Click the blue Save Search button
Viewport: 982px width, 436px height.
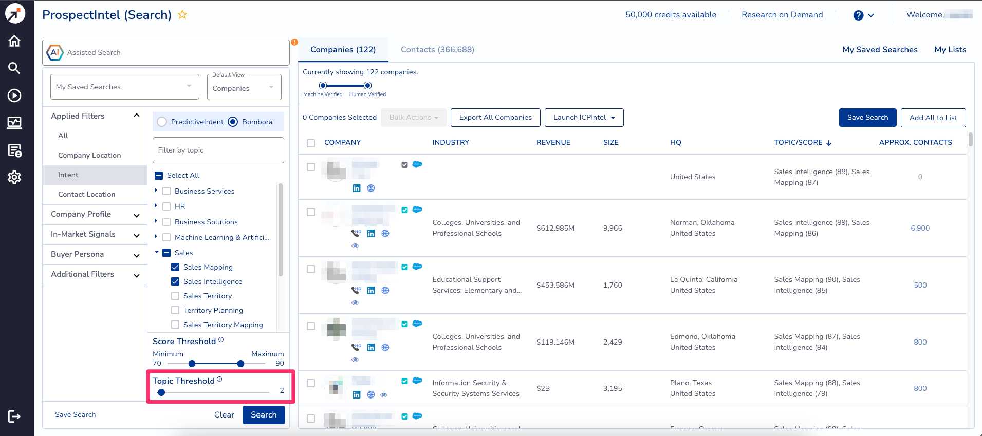coord(868,118)
